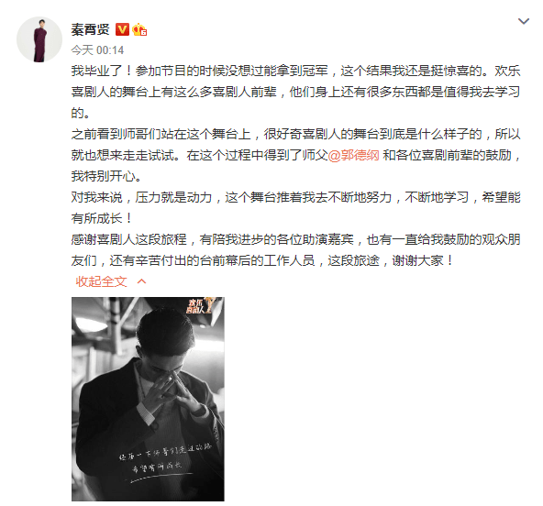543x506 pixels.
Task: Click the 欢乐喜剧人 logo in the photo
Action: pyautogui.click(x=199, y=306)
